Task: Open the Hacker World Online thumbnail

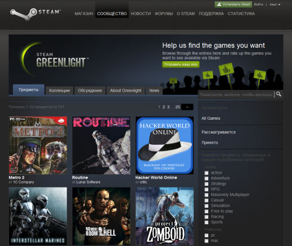Action: tap(164, 145)
